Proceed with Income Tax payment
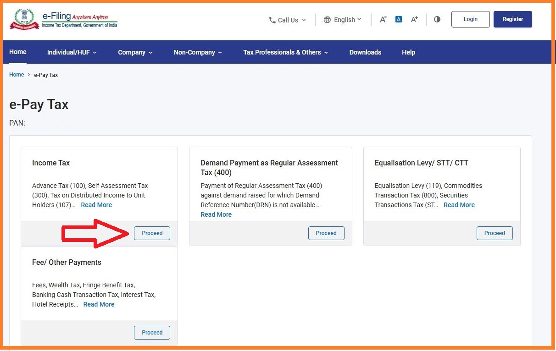 152,233
